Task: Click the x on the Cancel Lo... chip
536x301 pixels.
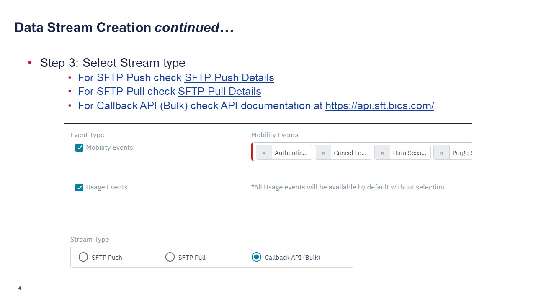Action: pyautogui.click(x=323, y=153)
